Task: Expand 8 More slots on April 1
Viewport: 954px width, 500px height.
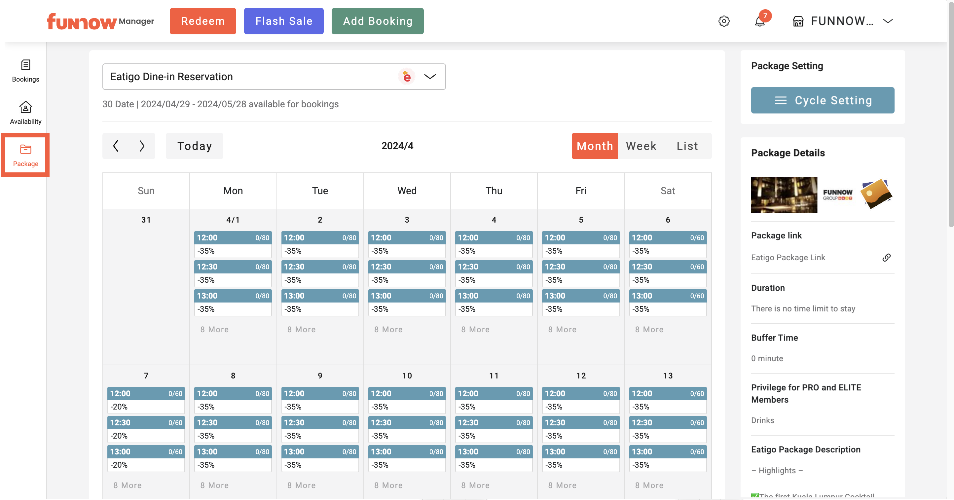Action: coord(214,329)
